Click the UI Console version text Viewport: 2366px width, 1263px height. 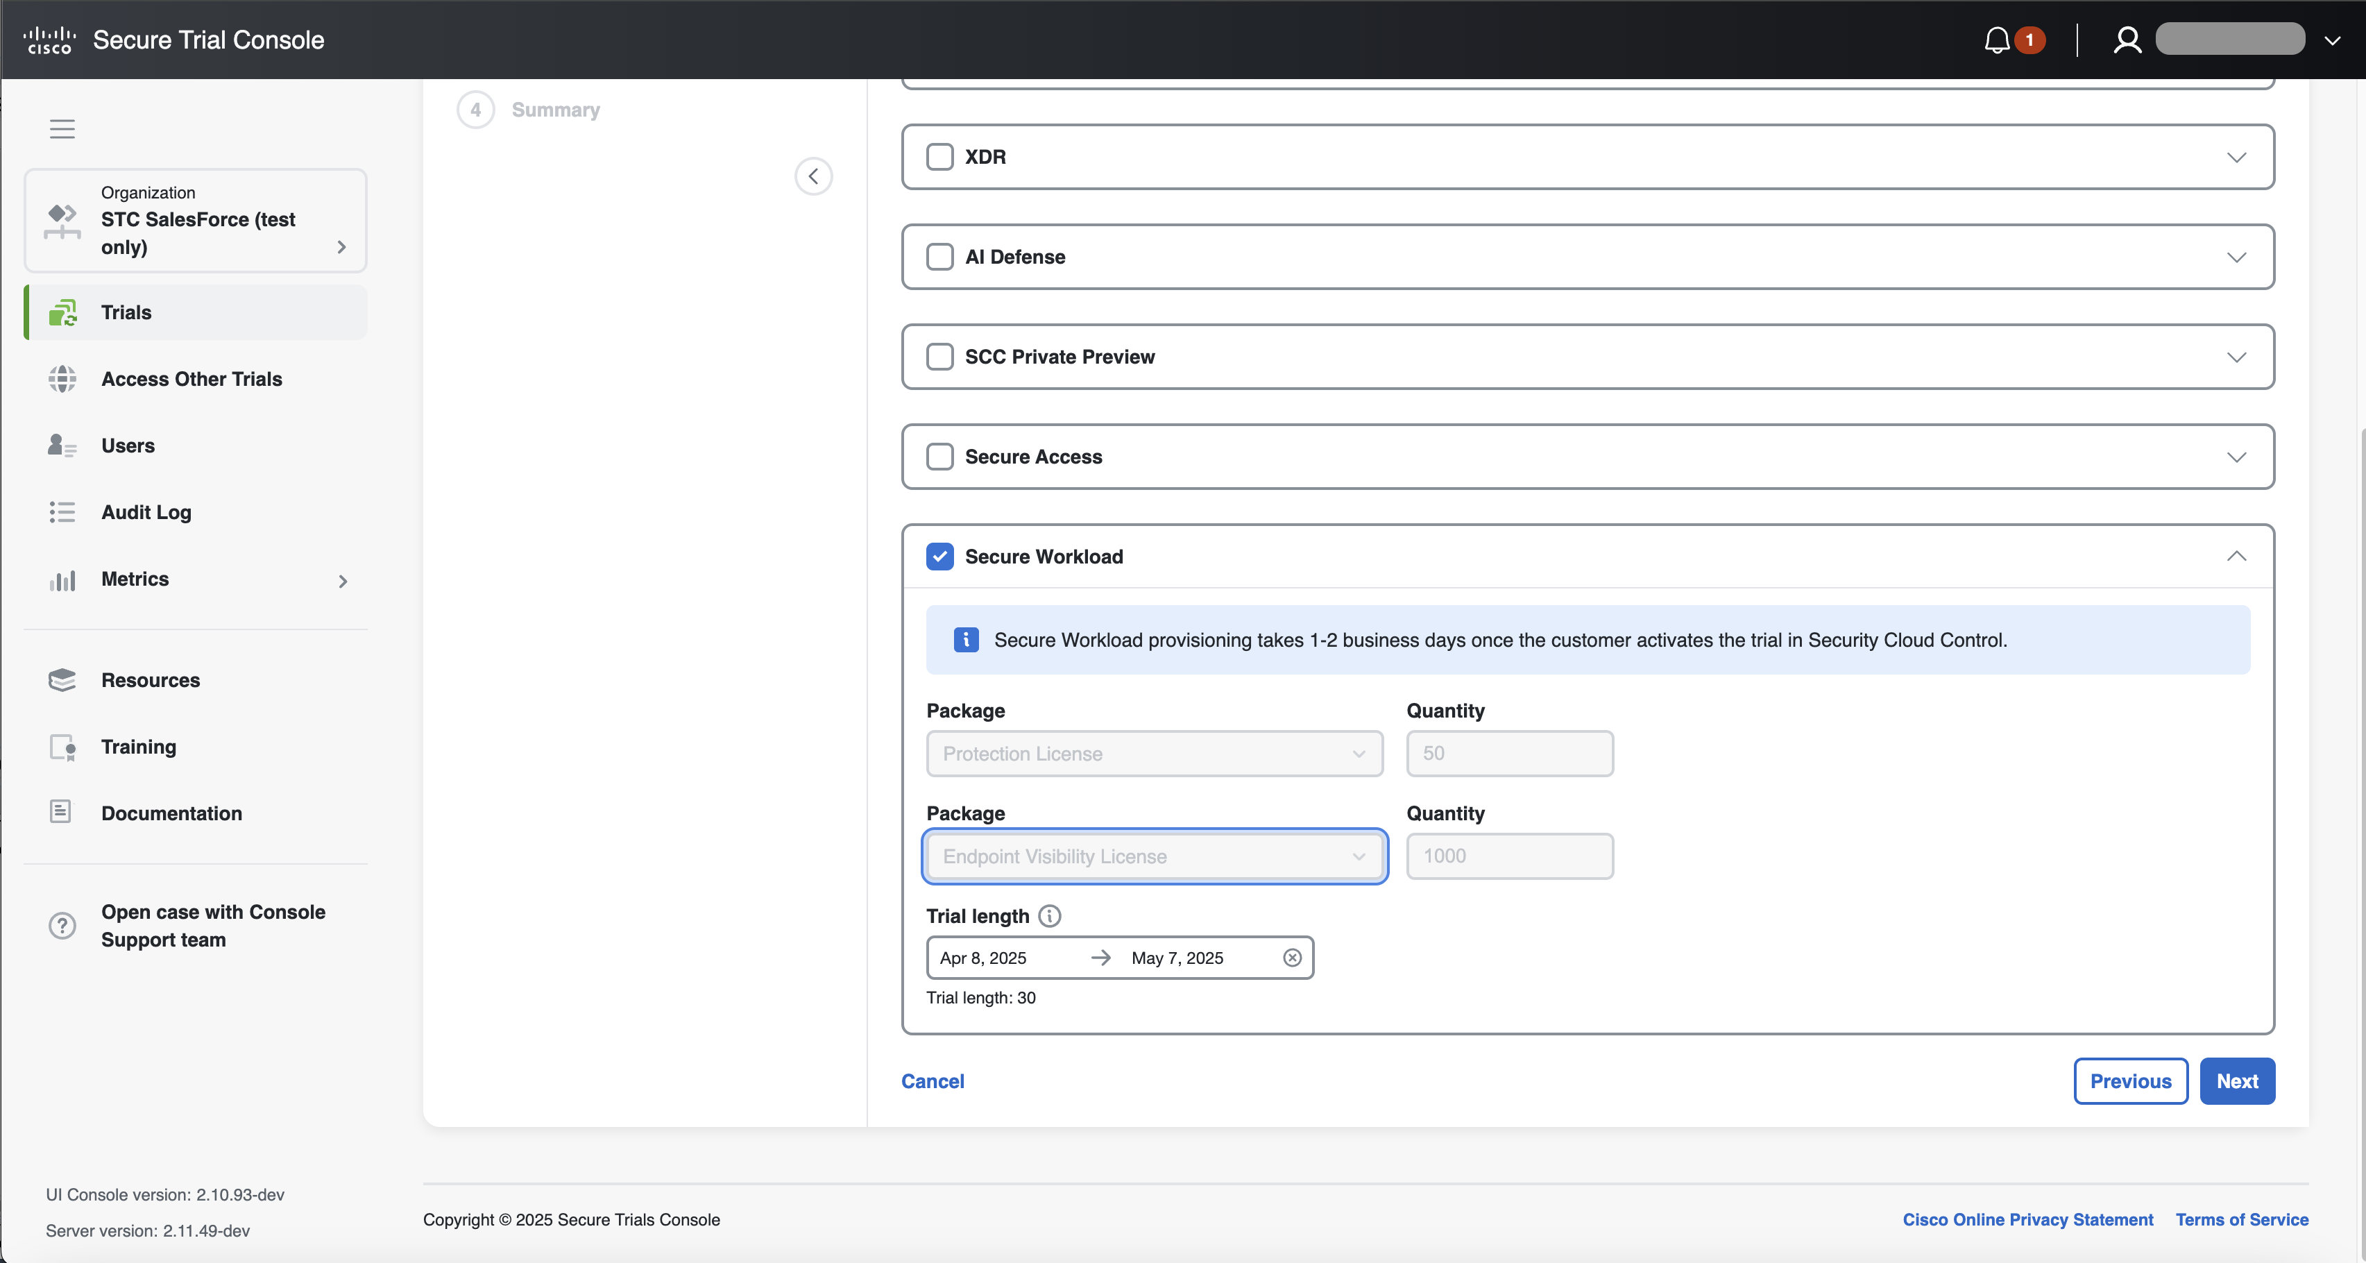pos(165,1194)
